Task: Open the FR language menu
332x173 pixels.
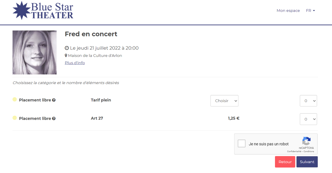Action: (310, 11)
